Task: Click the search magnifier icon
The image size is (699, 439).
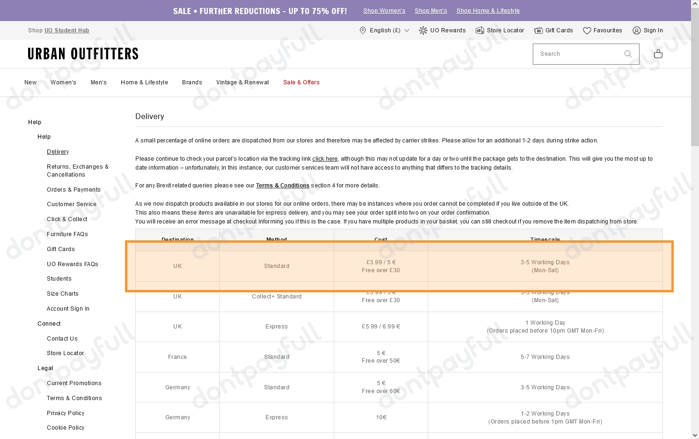Action: (x=628, y=54)
